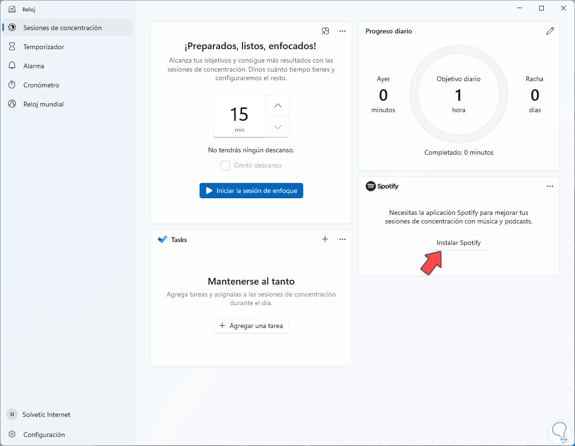Viewport: 575px width, 446px height.
Task: Click the Instalar Spotify button
Action: 458,243
